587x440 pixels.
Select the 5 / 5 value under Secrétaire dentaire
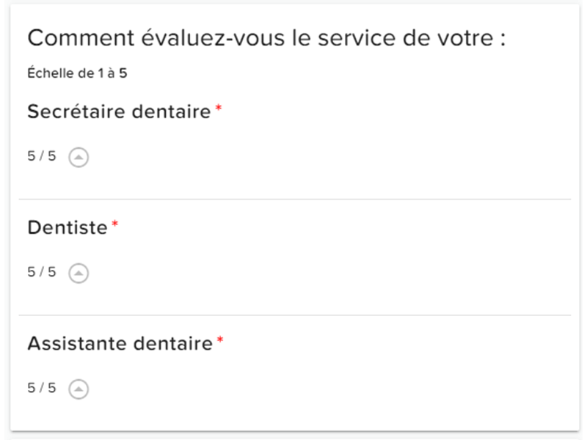pos(42,157)
